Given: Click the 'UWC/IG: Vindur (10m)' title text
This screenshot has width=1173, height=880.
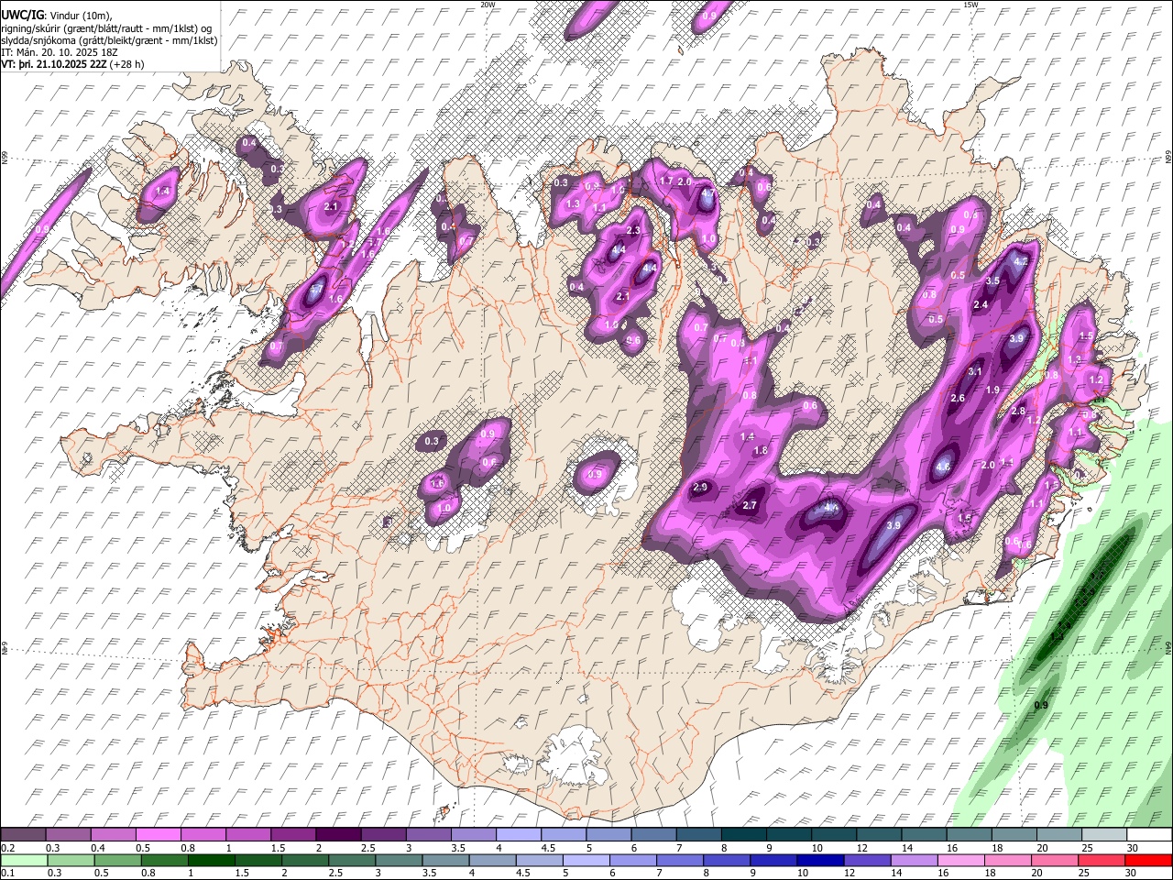Looking at the screenshot, I should [57, 16].
